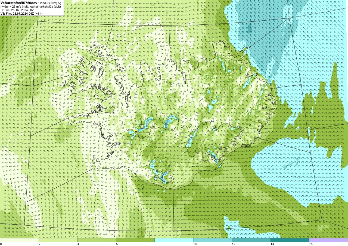Click the legend scale value "14"
The height and width of the screenshot is (246, 348).
click(272, 244)
